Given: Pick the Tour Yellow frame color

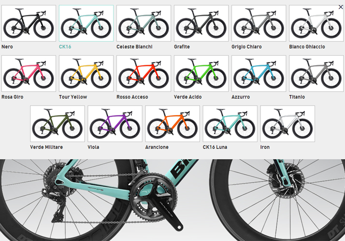Looking at the screenshot, I should (86, 74).
